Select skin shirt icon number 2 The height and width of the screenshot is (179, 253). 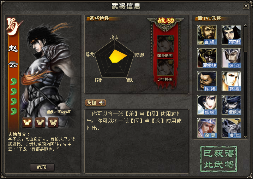pos(53,122)
